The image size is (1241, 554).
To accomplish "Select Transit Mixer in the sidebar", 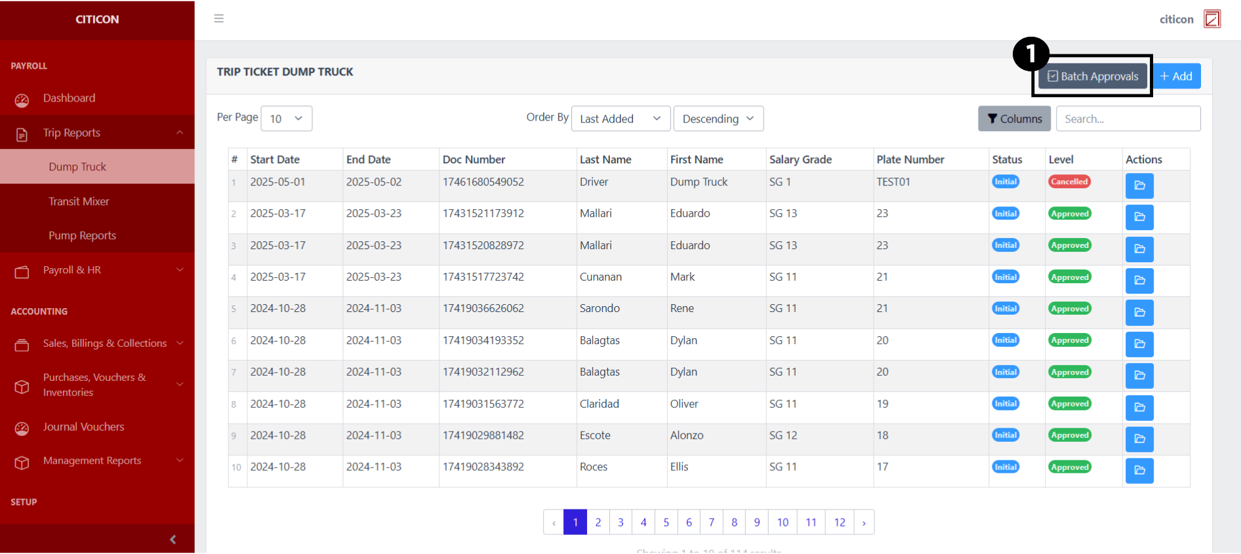I will point(79,202).
